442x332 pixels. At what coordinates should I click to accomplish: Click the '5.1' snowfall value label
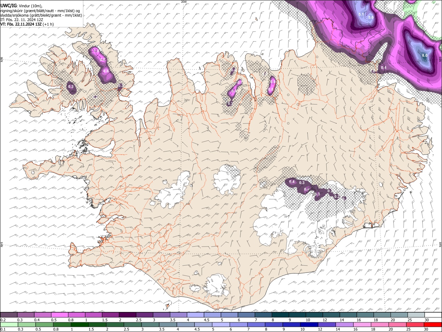pyautogui.click(x=362, y=14)
